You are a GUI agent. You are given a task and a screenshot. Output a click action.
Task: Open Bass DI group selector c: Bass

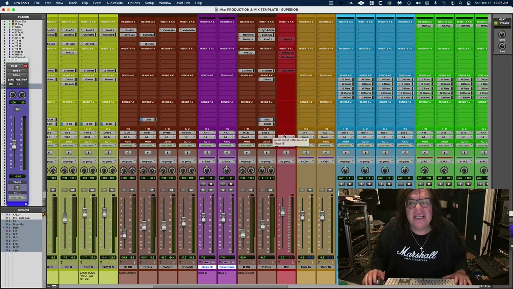coord(207,161)
